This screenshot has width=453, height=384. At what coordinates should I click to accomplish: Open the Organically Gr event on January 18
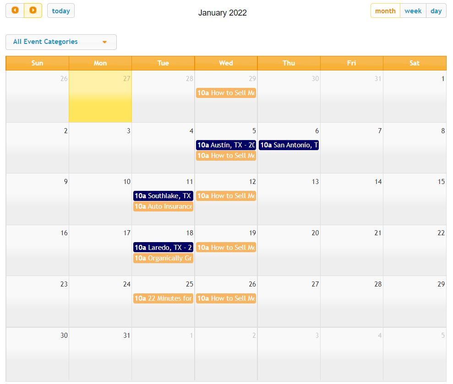pos(163,258)
